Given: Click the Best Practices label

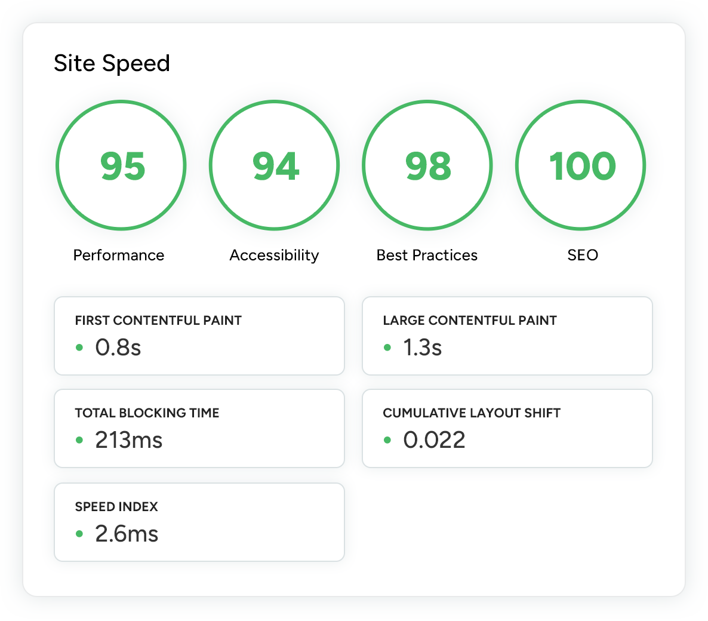Looking at the screenshot, I should [427, 255].
